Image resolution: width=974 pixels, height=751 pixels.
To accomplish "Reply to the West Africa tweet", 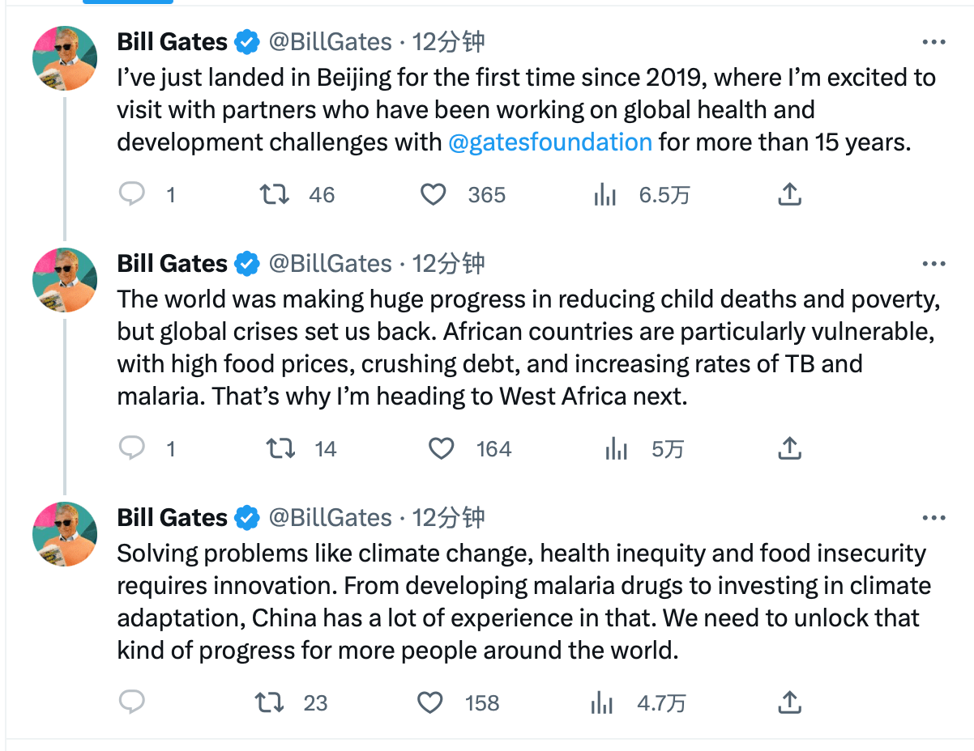I will click(132, 448).
